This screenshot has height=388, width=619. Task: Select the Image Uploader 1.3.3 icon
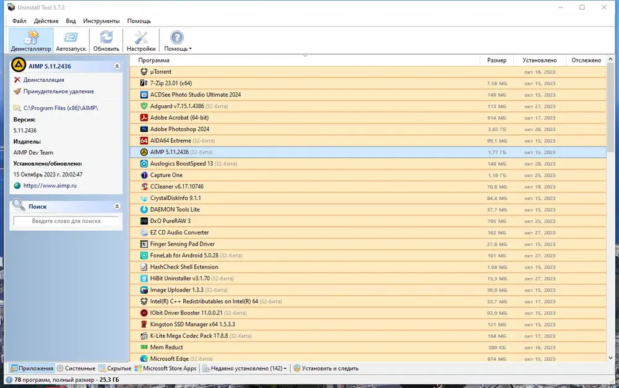tap(144, 290)
